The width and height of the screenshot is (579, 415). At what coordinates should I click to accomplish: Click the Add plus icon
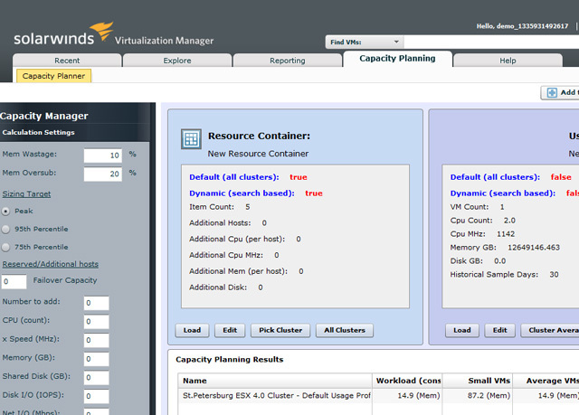[552, 92]
